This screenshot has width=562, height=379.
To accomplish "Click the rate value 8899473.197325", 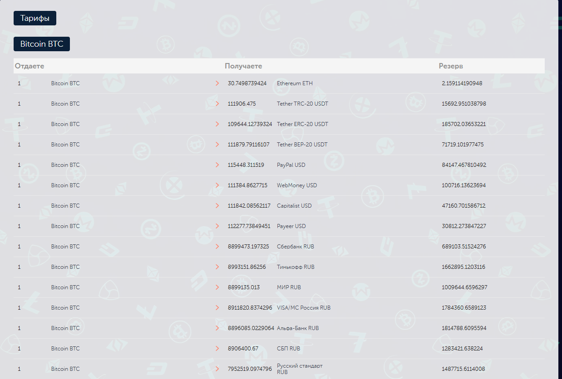I will (248, 247).
